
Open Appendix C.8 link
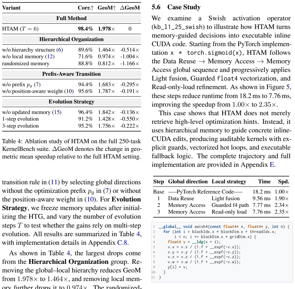tap(122, 243)
